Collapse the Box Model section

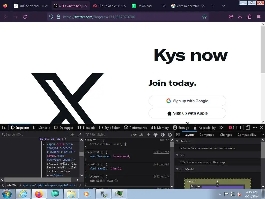[x=177, y=169]
